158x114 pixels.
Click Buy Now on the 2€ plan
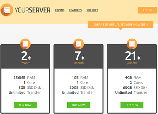pos(25,105)
